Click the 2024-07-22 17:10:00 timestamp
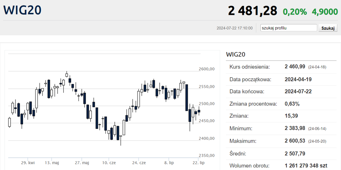341x170 pixels. click(235, 28)
